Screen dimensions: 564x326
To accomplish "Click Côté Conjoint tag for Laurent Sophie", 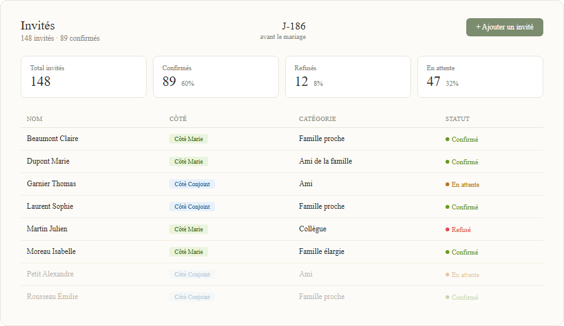I will tap(192, 206).
